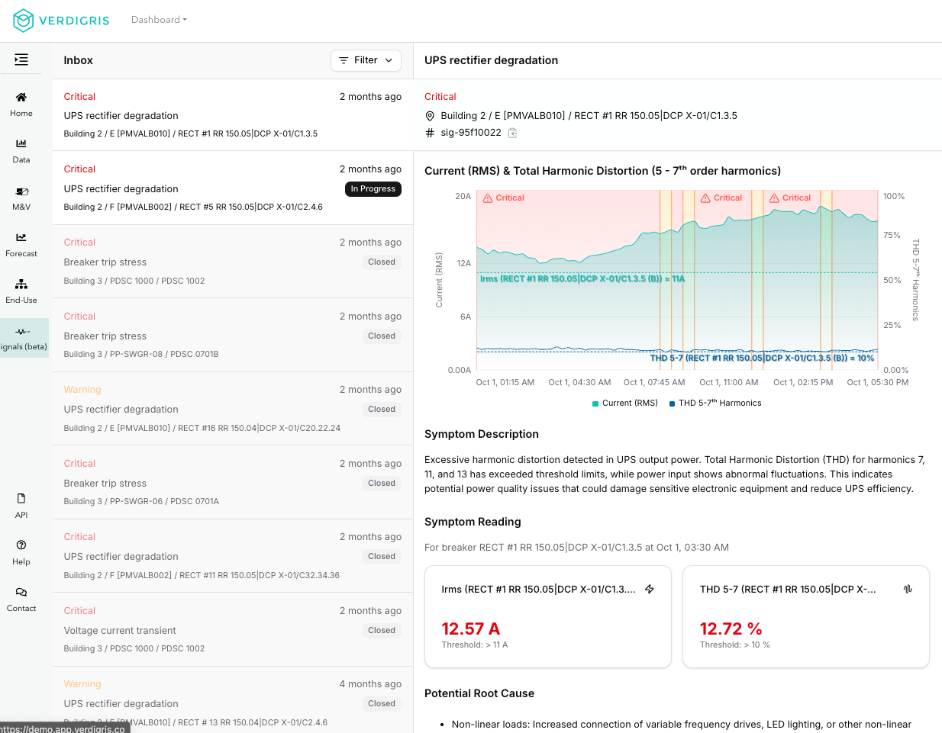This screenshot has width=942, height=733.
Task: Click the THD 5-7 threshold label in chart
Action: point(762,358)
